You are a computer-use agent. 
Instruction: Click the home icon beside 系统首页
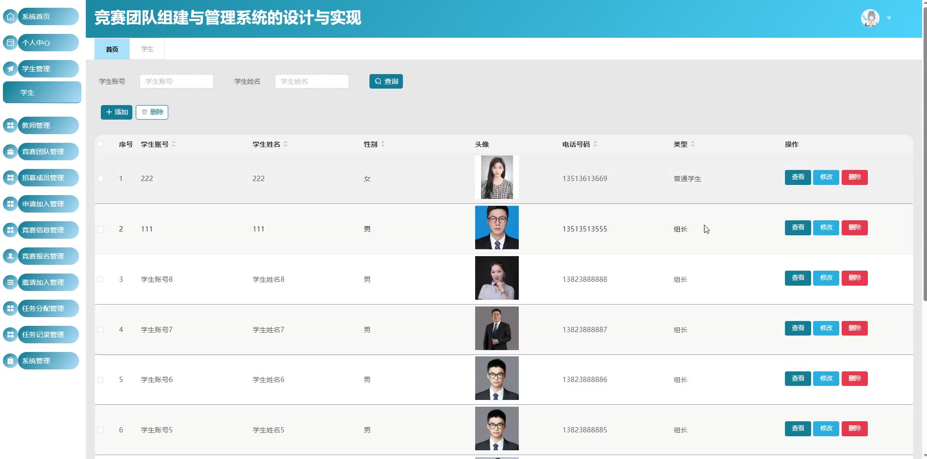coord(10,16)
